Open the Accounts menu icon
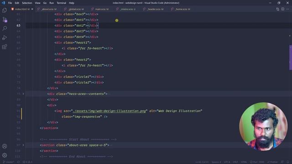The width and height of the screenshot is (292, 164). 5,146
